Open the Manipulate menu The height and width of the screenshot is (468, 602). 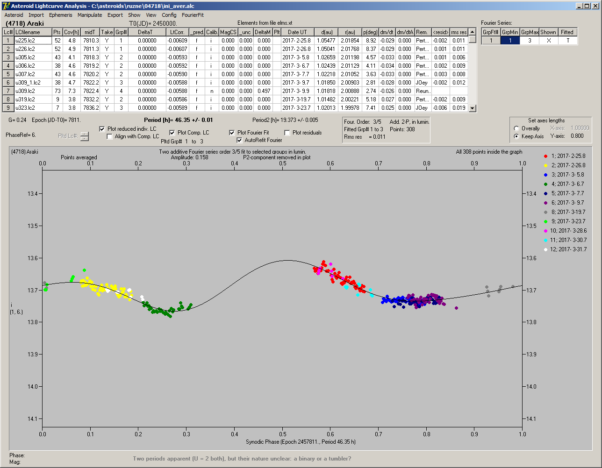click(90, 15)
